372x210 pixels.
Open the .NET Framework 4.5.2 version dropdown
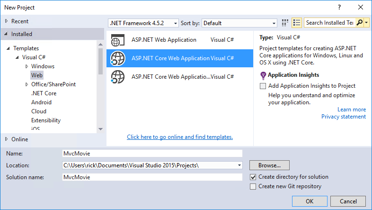pos(143,23)
